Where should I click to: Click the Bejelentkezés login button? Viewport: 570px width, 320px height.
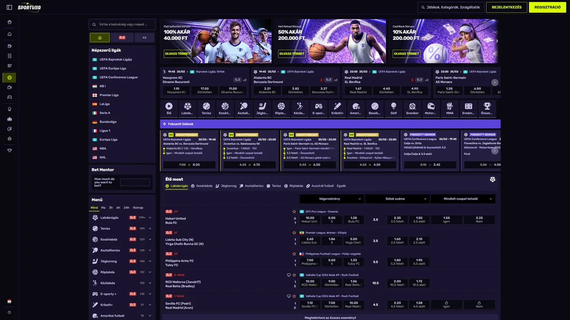pyautogui.click(x=506, y=7)
